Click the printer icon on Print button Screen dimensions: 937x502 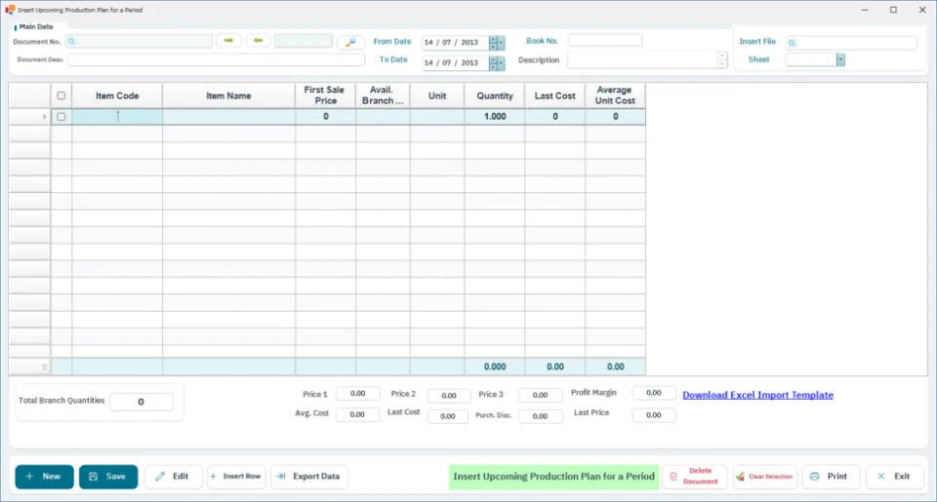pyautogui.click(x=814, y=477)
